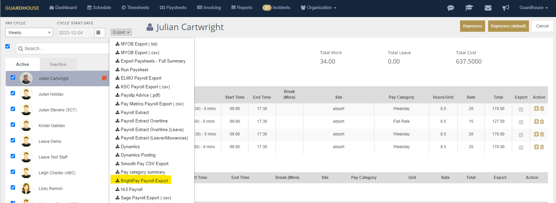Open the Weekly pay cycle dropdown
The image size is (556, 203).
coord(29,32)
